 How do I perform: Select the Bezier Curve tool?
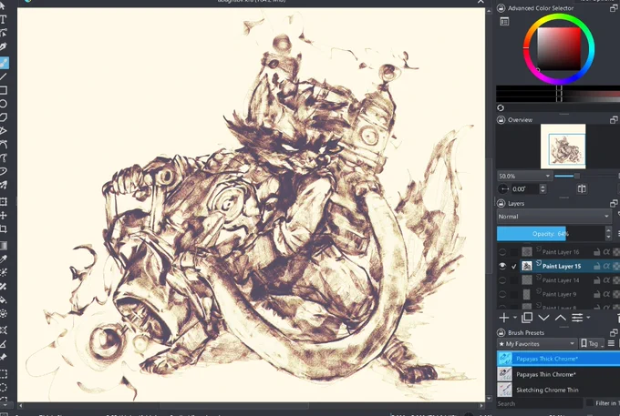click(3, 144)
